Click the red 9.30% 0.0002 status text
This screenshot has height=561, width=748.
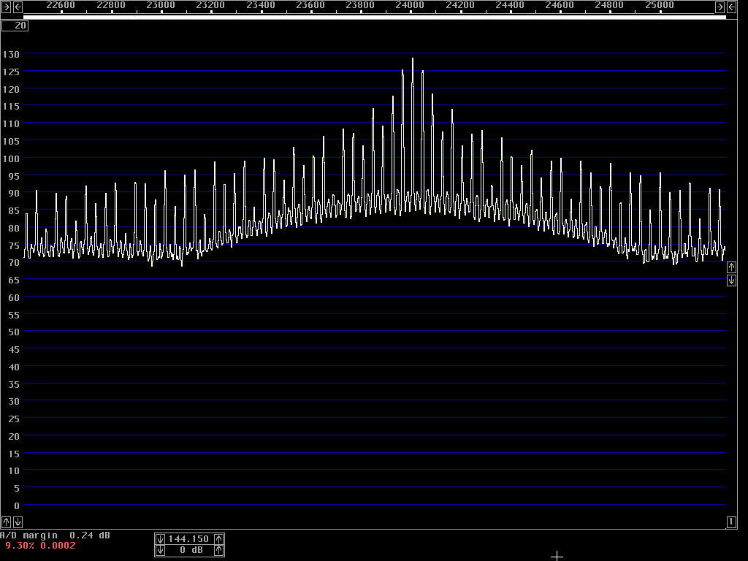coord(41,546)
